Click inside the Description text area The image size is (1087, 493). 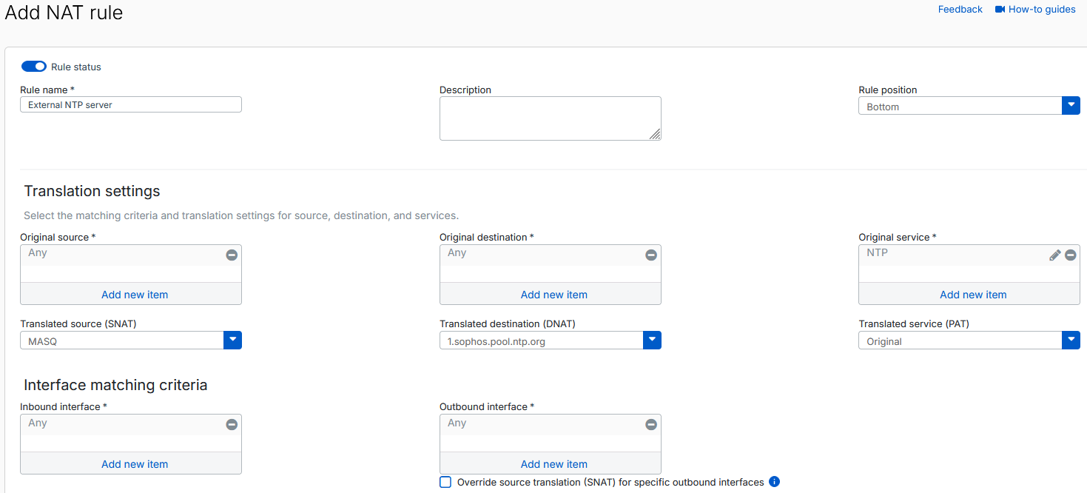550,117
